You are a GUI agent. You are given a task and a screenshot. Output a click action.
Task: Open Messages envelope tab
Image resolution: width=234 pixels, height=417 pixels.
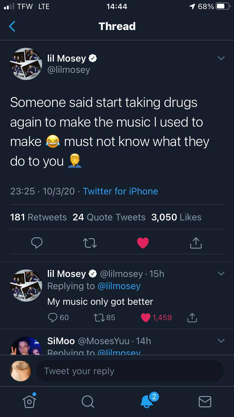[205, 401]
